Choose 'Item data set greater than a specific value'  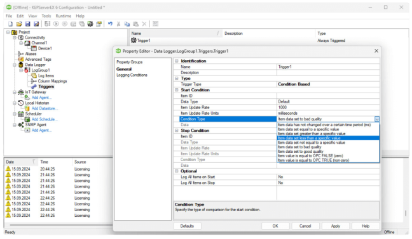point(328,134)
